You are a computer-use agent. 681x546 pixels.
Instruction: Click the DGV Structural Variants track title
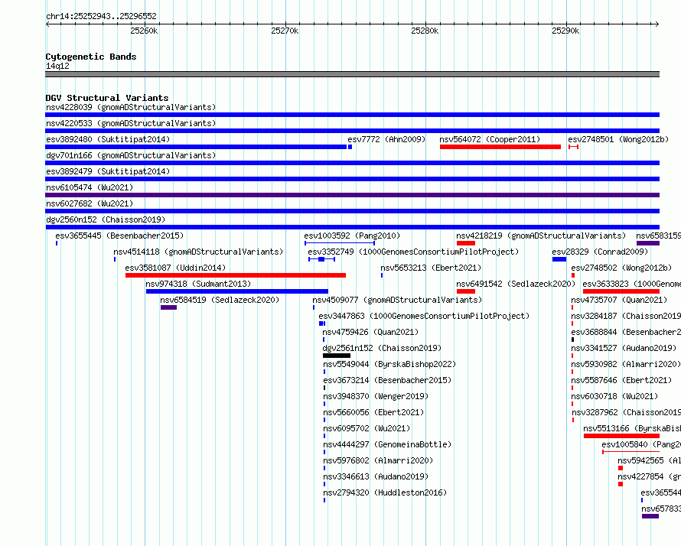coord(107,98)
